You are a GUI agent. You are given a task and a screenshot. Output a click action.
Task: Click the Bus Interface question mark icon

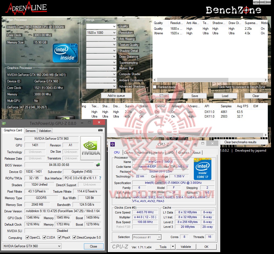100,178
